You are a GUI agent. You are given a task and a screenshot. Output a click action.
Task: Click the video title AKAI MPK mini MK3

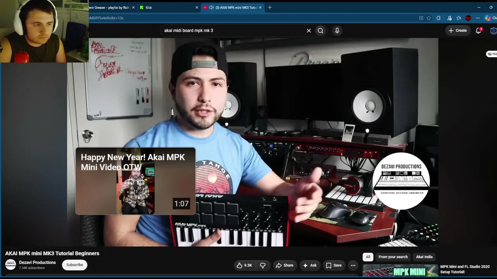pos(52,253)
